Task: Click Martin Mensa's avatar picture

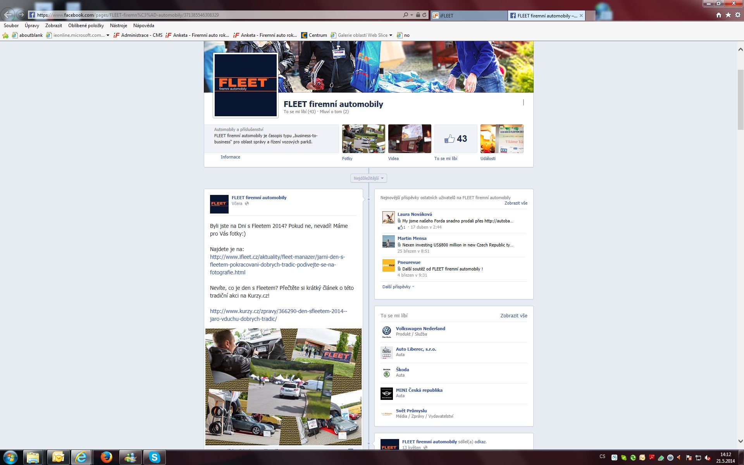Action: pos(388,241)
